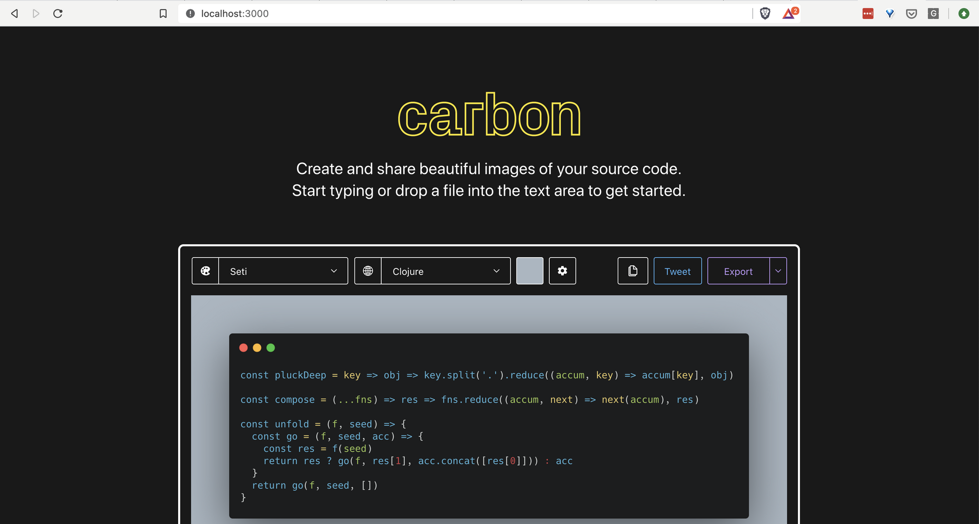Expand the Export options arrow
The width and height of the screenshot is (979, 524).
click(778, 271)
